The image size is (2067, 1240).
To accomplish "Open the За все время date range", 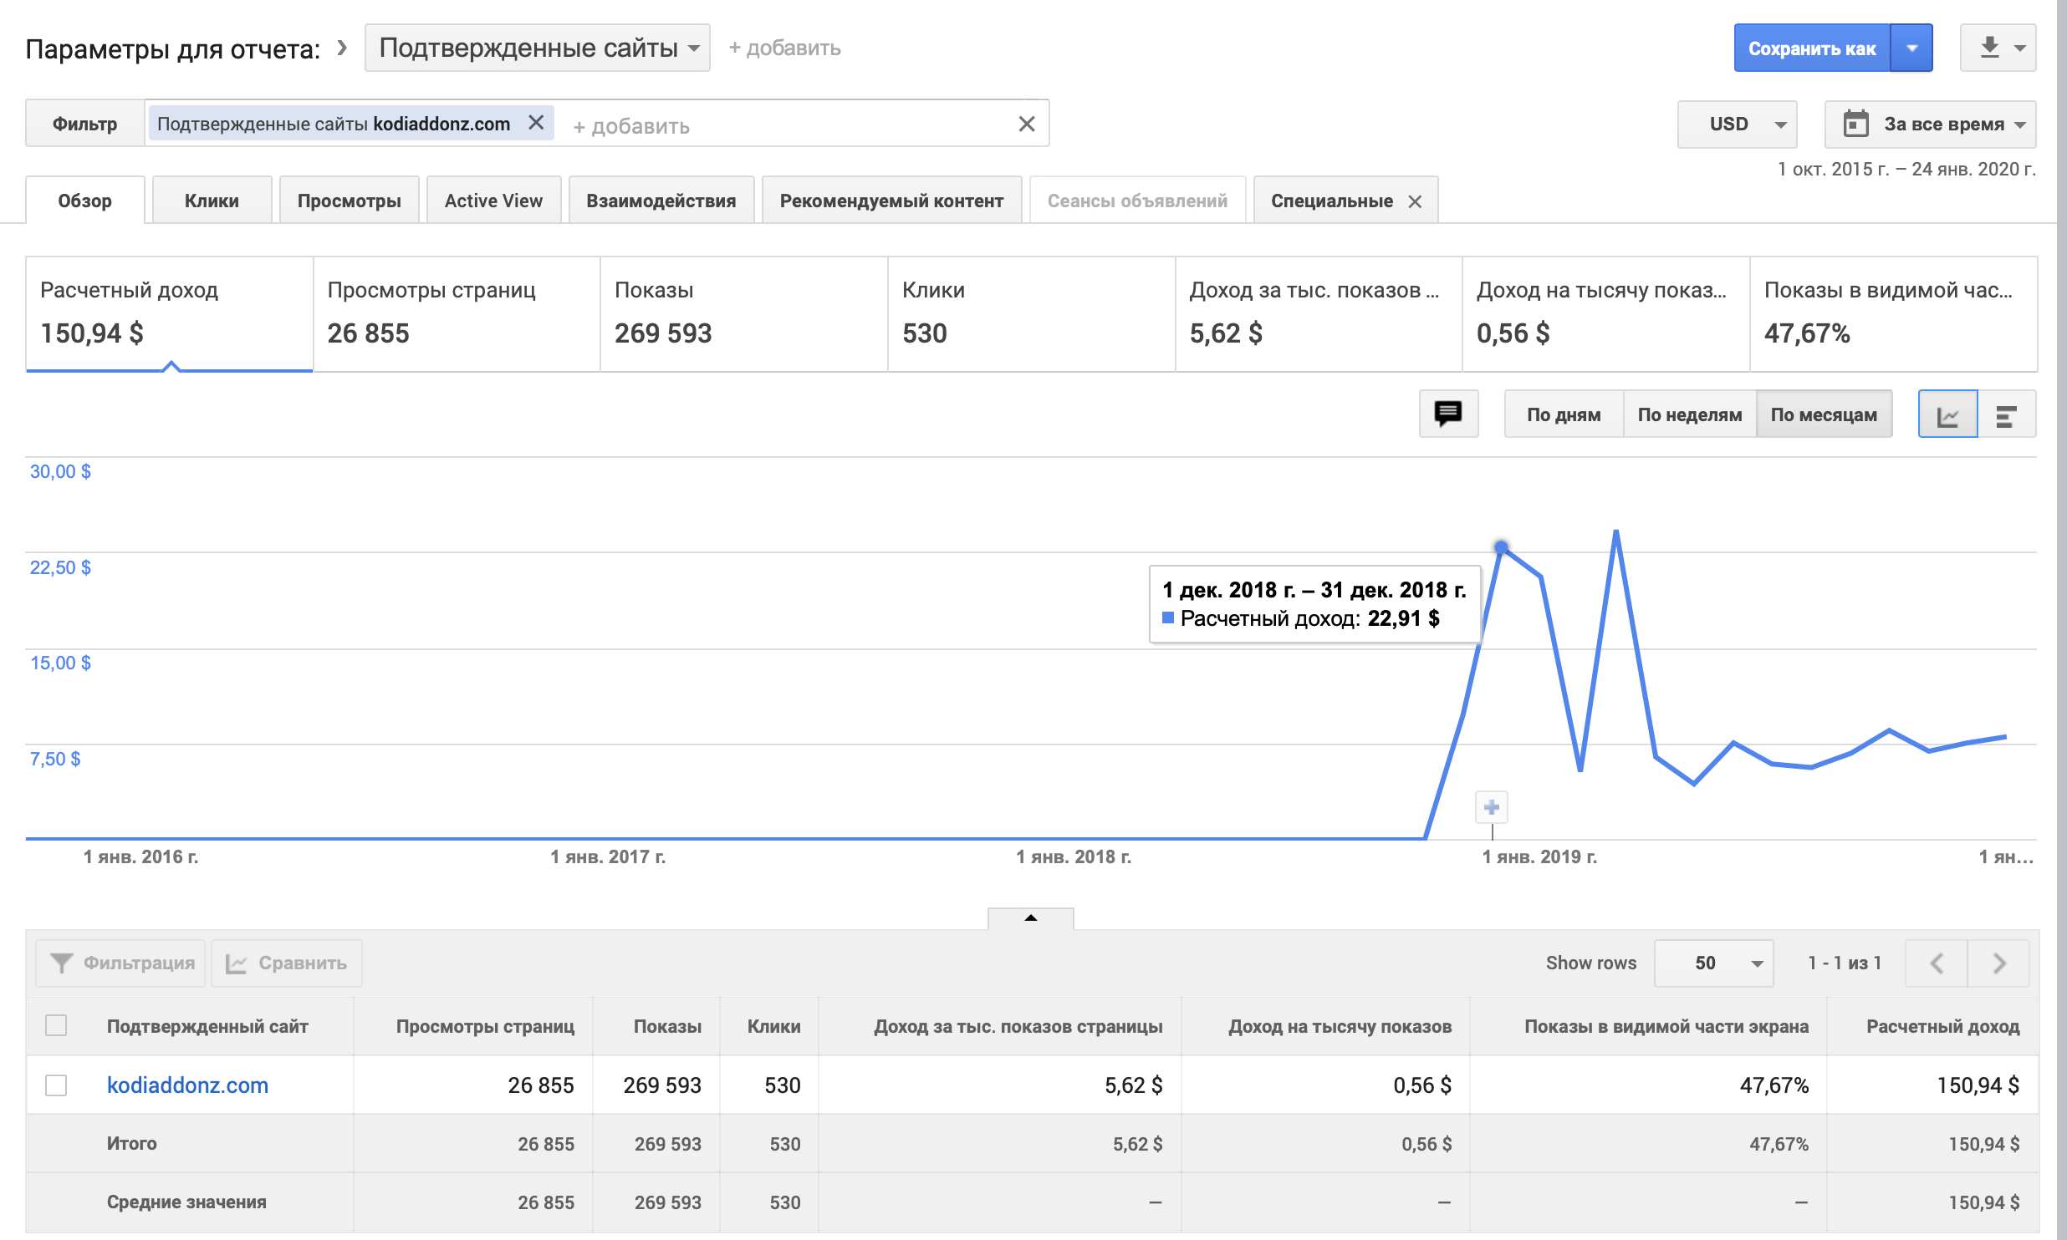I will 1930,124.
